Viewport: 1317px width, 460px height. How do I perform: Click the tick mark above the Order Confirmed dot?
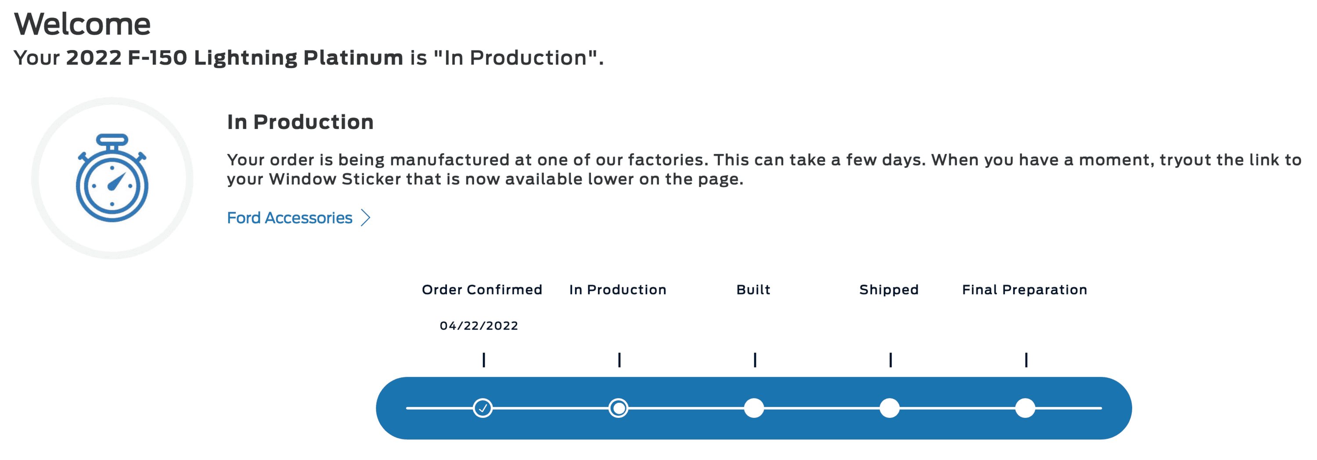(x=484, y=360)
